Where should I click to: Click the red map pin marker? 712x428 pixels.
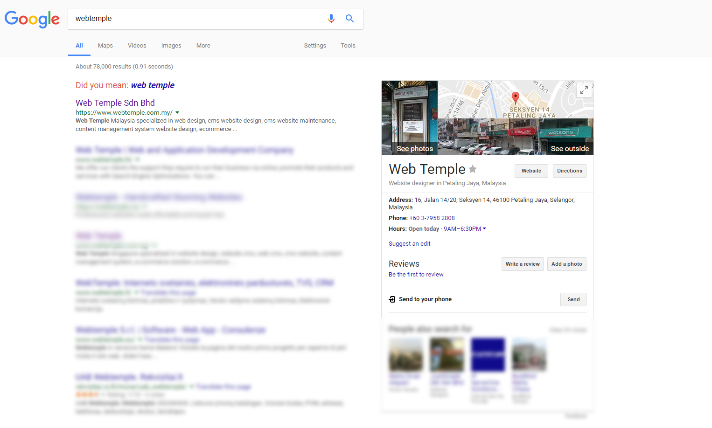coord(515,98)
